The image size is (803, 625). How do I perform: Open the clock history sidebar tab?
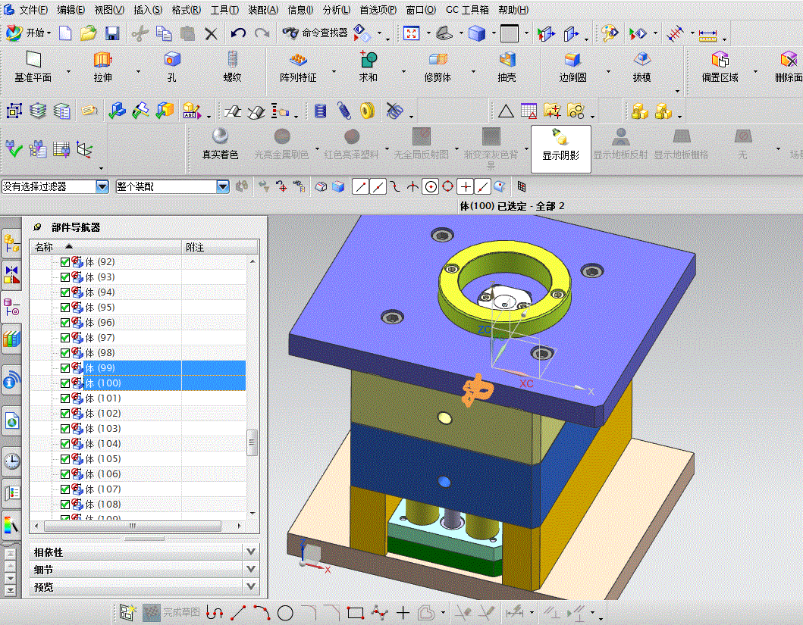pyautogui.click(x=12, y=461)
